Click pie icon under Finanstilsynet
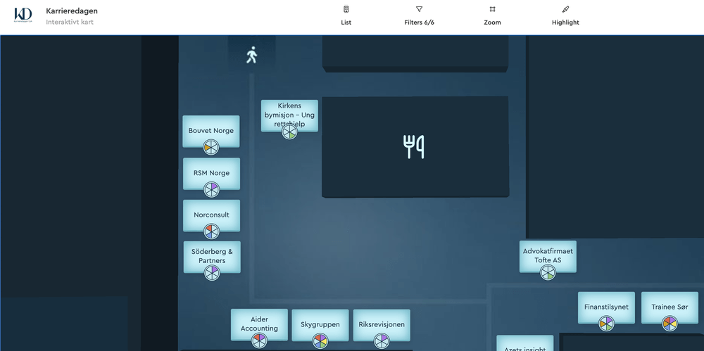704x351 pixels. point(606,324)
